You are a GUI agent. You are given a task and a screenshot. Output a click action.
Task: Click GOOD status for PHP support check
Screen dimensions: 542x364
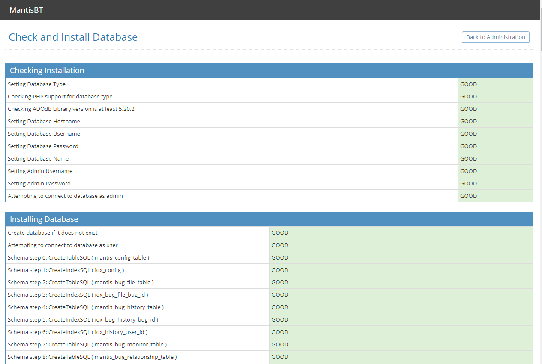(468, 97)
